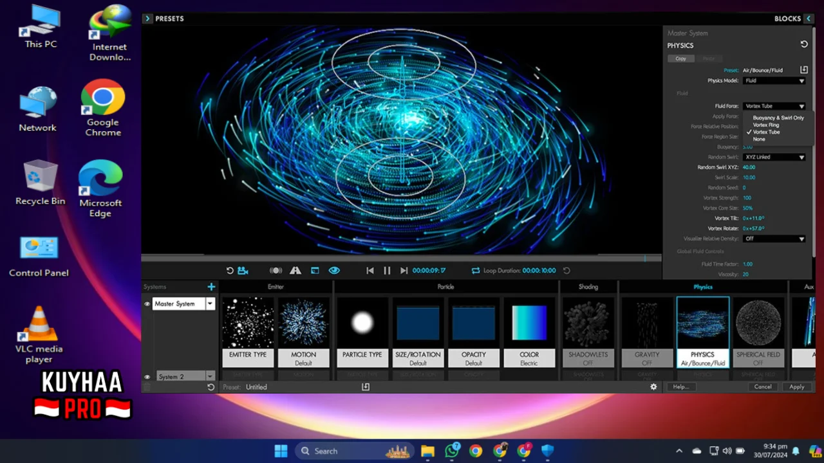The width and height of the screenshot is (824, 463).
Task: Select the Emitter Type block
Action: coord(248,332)
